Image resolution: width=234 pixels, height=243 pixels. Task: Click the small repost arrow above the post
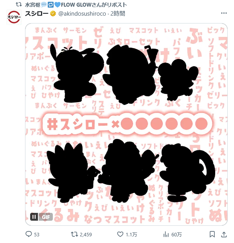[x=19, y=5]
